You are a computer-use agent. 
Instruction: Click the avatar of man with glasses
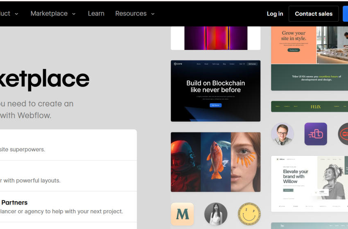[x=282, y=134]
